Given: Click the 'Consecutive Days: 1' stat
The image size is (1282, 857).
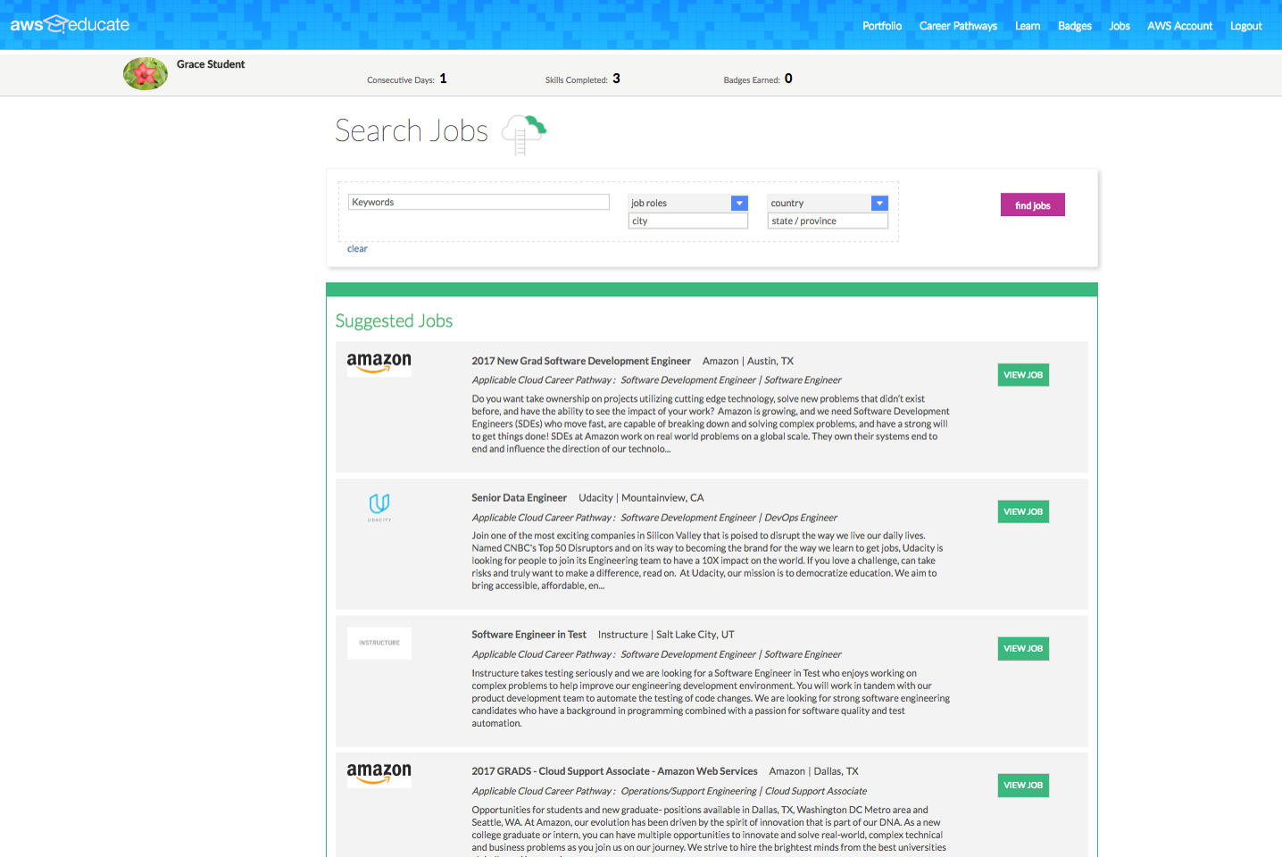Looking at the screenshot, I should 407,79.
